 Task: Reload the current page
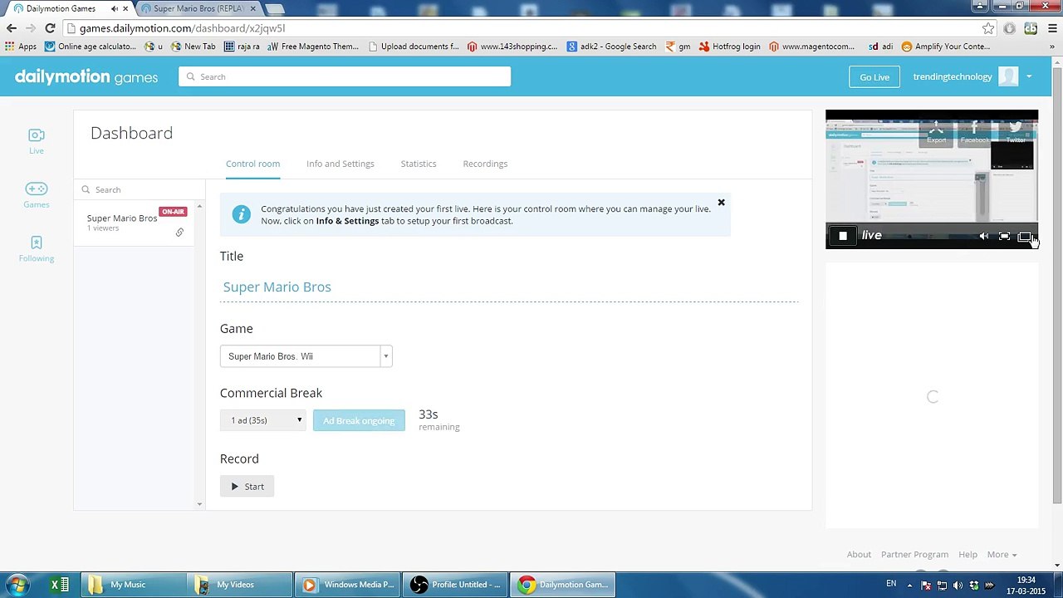pyautogui.click(x=50, y=28)
